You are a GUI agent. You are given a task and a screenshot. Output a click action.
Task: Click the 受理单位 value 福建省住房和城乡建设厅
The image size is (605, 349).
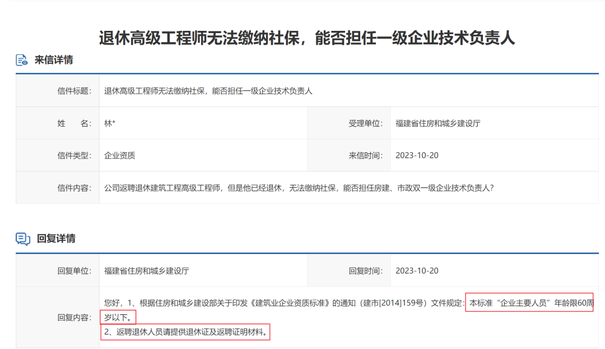point(438,123)
